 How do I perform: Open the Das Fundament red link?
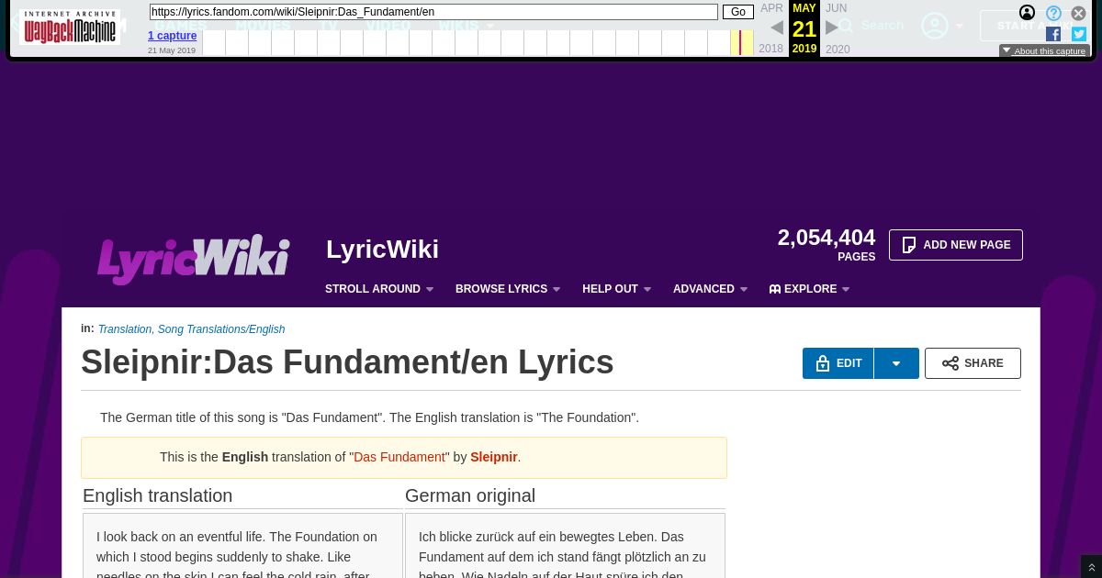point(399,457)
